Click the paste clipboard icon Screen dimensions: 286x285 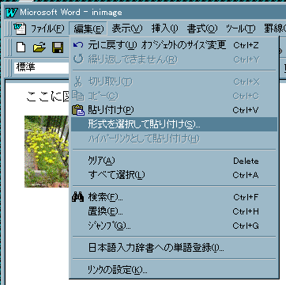click(78, 110)
